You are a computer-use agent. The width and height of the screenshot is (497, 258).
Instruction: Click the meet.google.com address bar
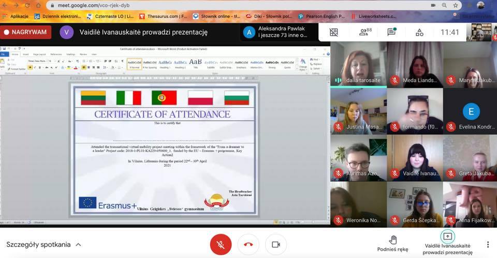(207, 5)
